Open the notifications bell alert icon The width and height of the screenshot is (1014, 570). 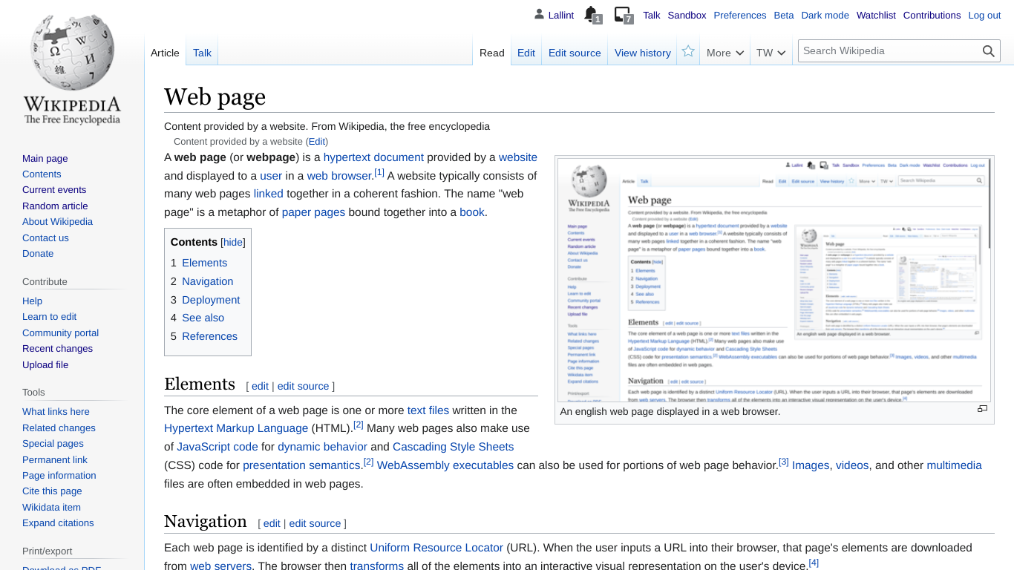pyautogui.click(x=592, y=15)
